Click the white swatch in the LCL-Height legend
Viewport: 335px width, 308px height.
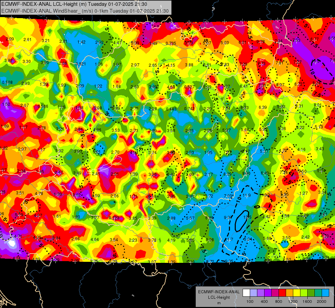(x=246, y=293)
